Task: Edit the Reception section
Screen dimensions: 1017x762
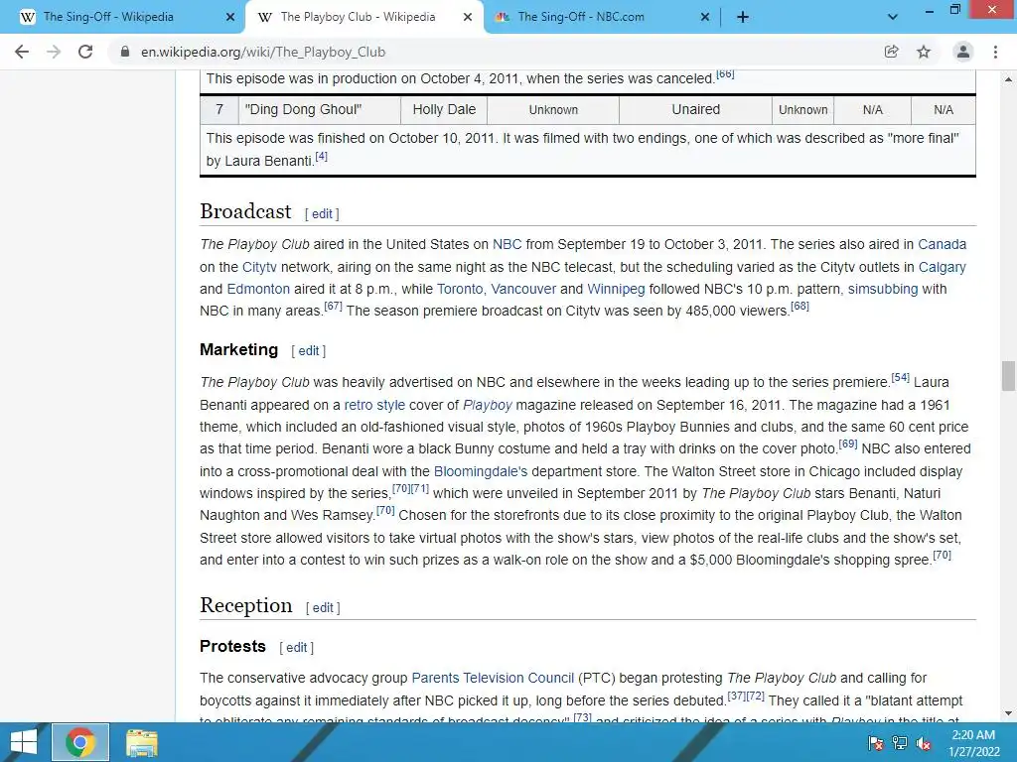Action: [x=323, y=608]
